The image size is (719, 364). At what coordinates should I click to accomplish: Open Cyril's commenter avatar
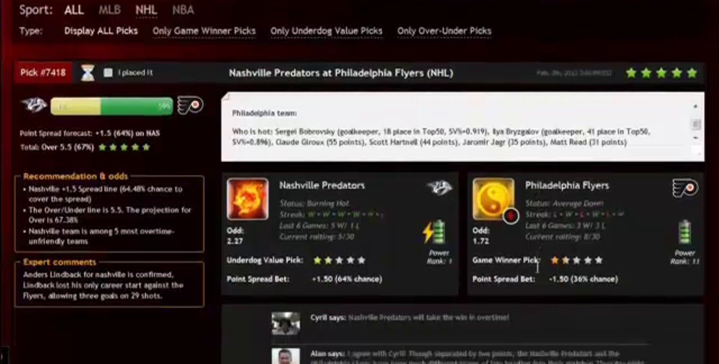pyautogui.click(x=286, y=323)
